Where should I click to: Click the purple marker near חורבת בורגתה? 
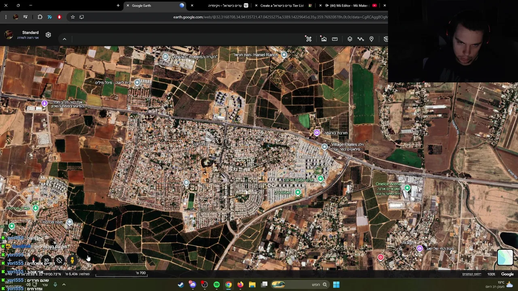tap(317, 133)
